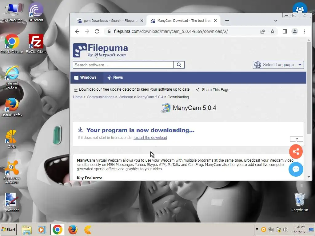Click free update detector download link

[132, 89]
